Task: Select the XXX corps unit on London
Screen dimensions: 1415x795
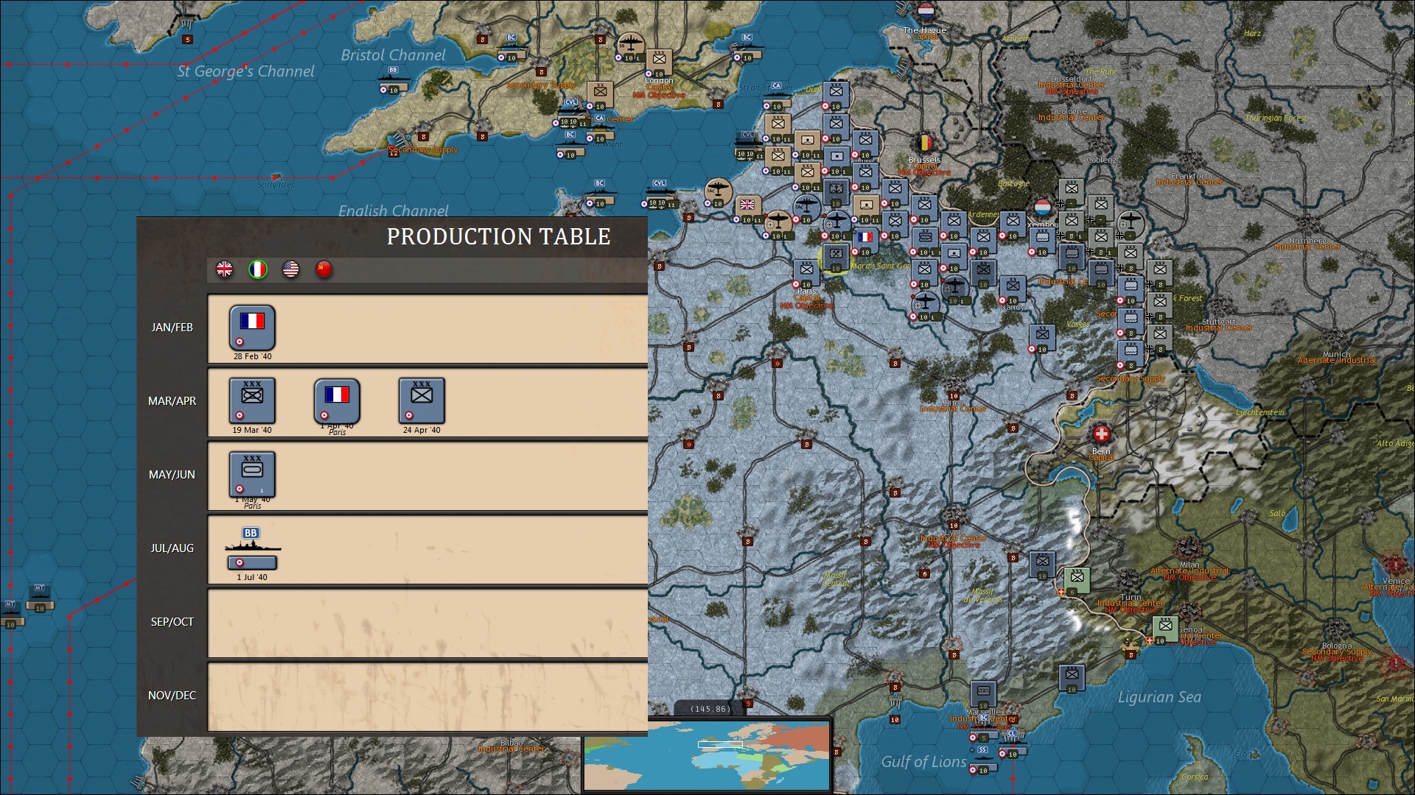Action: coord(659,63)
